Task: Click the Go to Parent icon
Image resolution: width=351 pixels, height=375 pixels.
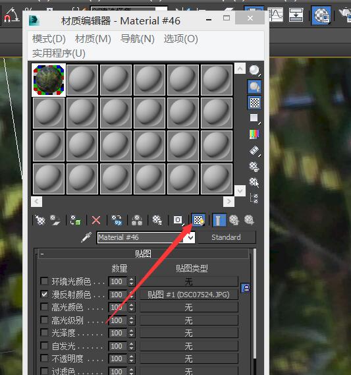Action: pyautogui.click(x=234, y=220)
